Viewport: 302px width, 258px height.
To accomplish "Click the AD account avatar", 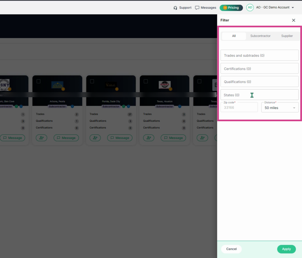I will pos(250,8).
